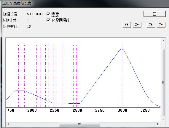Click the 车辆计数 label

coord(10,20)
